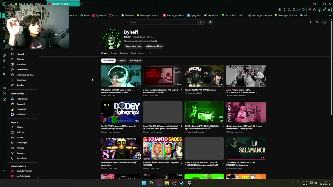
Task: Open File Explorer from the taskbar
Action: point(166,183)
